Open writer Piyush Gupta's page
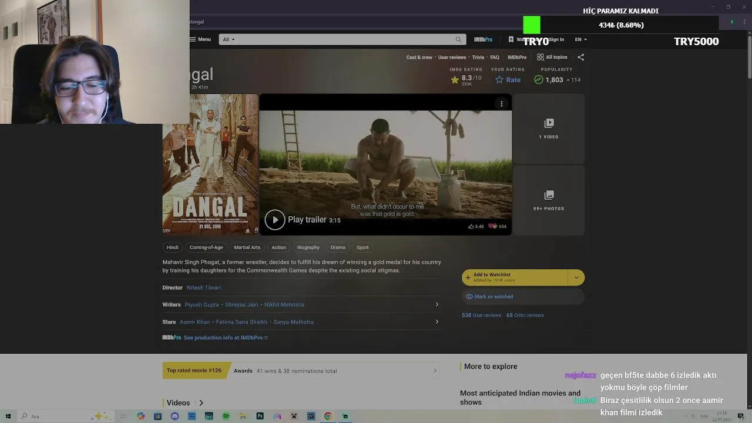This screenshot has width=752, height=423. click(x=202, y=304)
